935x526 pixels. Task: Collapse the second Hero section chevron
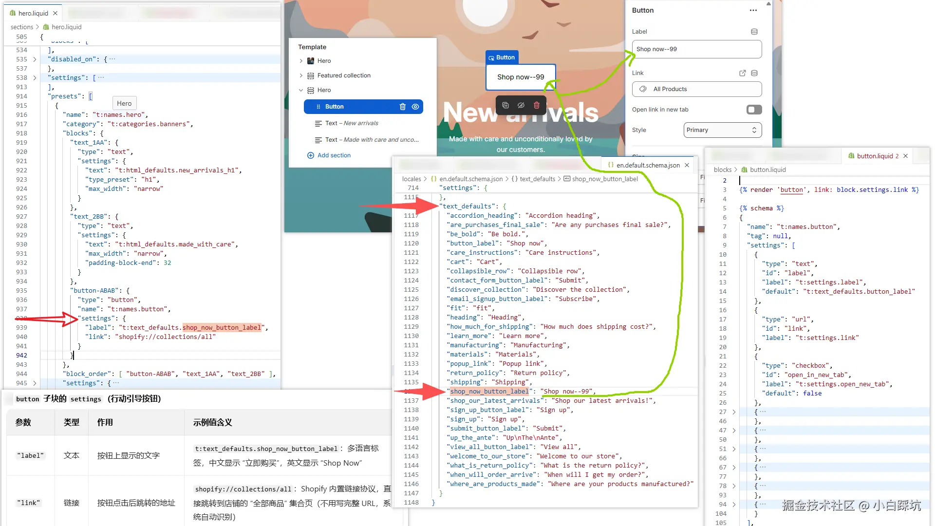tap(301, 90)
